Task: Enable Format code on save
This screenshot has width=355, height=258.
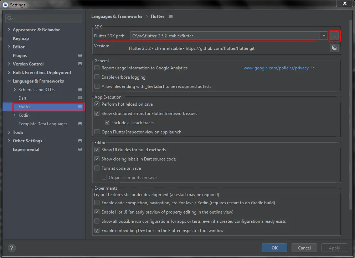Action: pos(97,168)
